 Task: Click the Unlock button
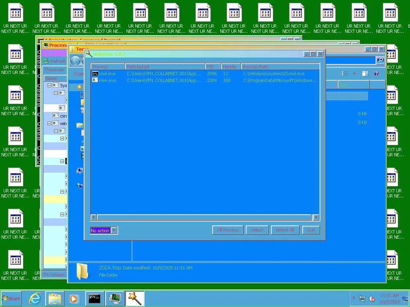coord(257,230)
